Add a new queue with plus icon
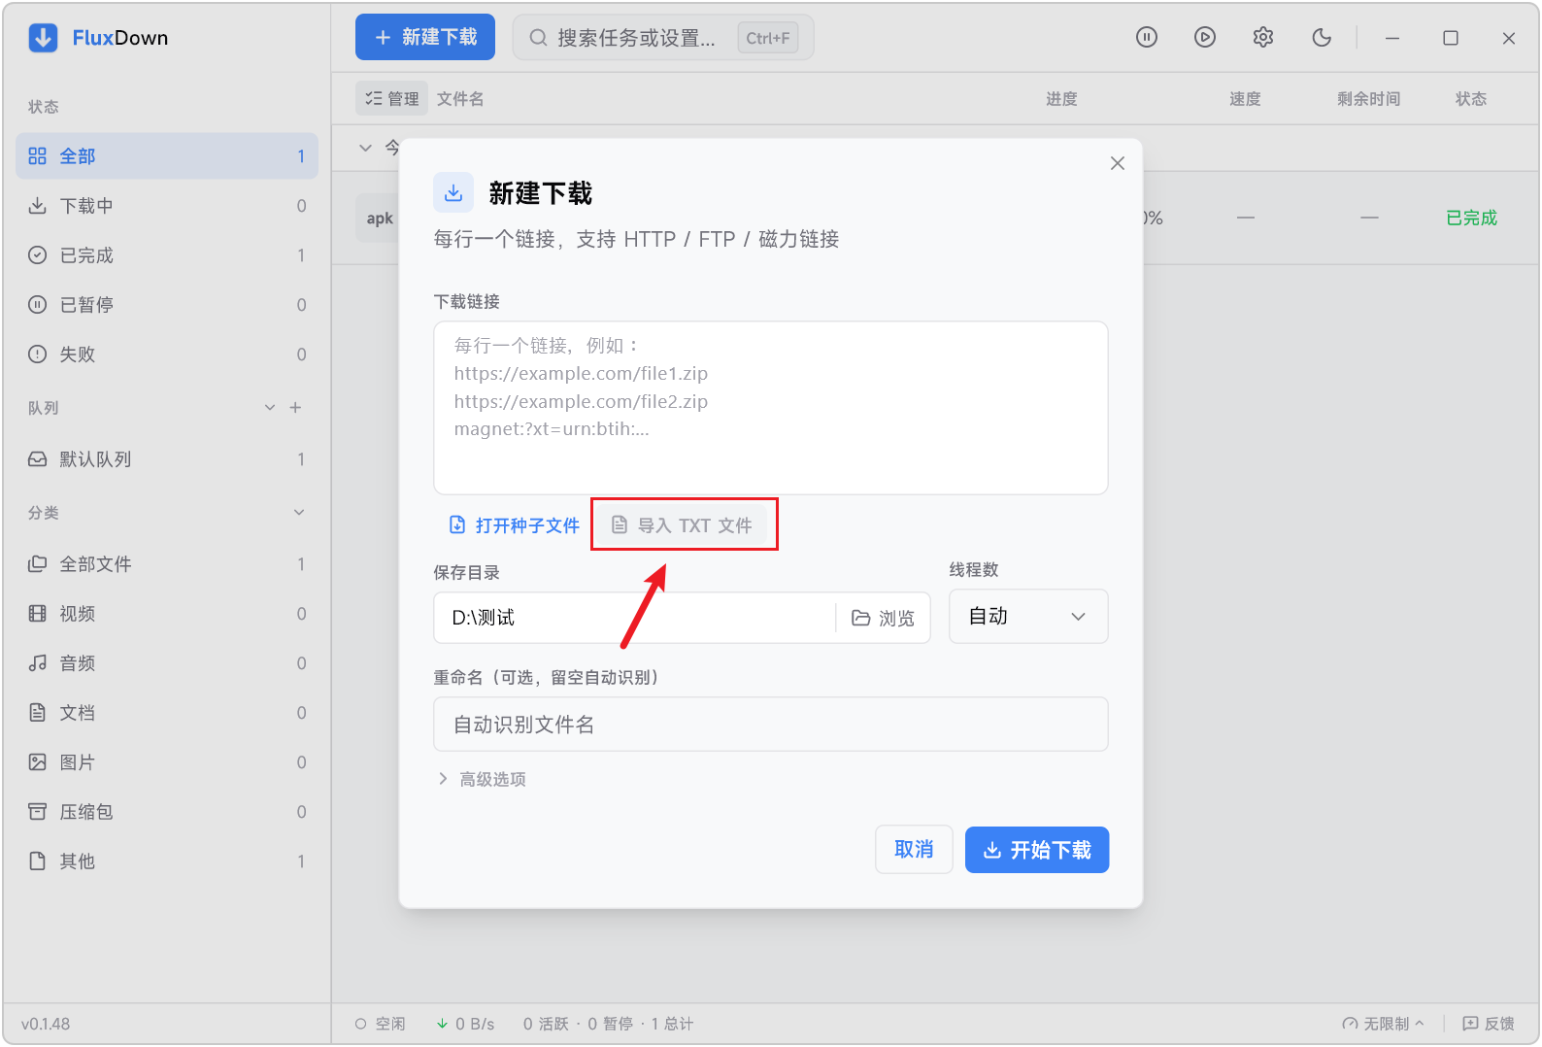This screenshot has height=1047, width=1542. click(296, 408)
